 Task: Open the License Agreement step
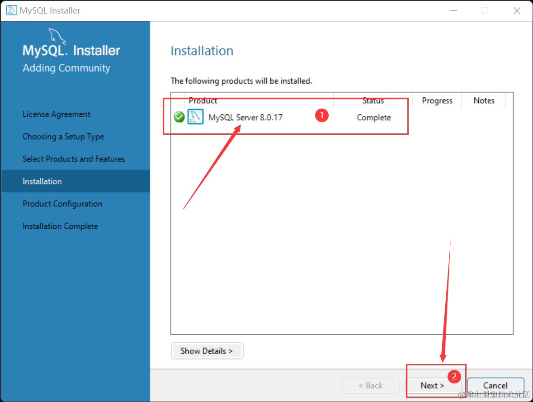pos(57,114)
